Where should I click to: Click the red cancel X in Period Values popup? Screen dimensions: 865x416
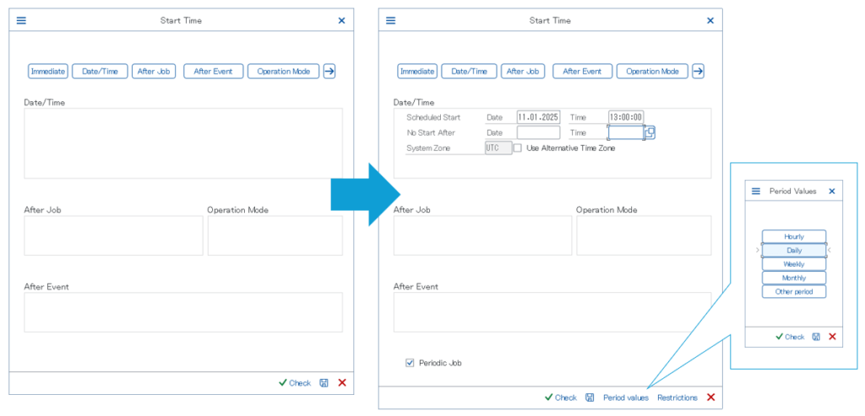pyautogui.click(x=832, y=337)
